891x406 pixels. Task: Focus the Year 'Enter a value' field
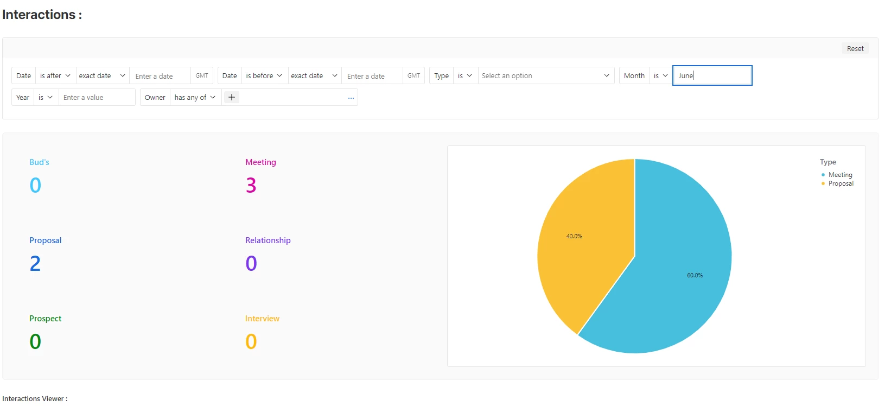(97, 97)
